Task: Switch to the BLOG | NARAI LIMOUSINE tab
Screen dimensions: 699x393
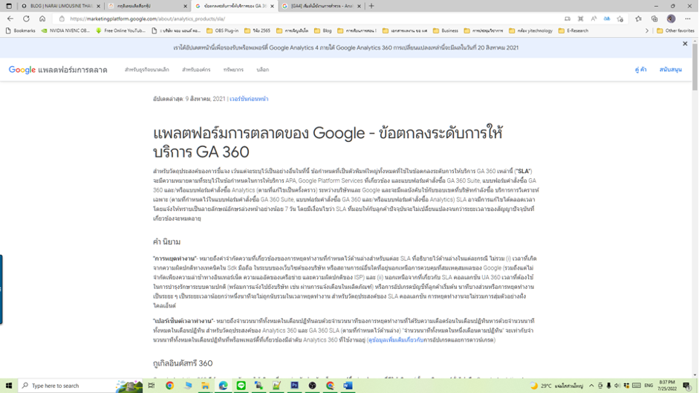Action: click(x=59, y=6)
